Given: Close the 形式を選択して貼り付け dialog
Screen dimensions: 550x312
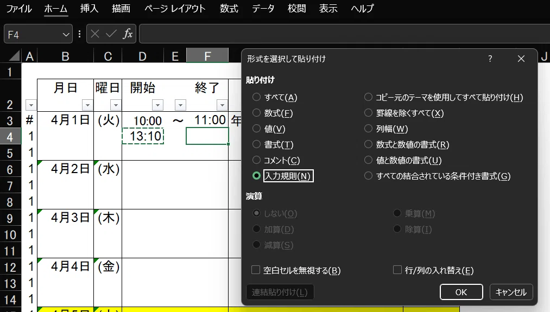Looking at the screenshot, I should pyautogui.click(x=521, y=59).
